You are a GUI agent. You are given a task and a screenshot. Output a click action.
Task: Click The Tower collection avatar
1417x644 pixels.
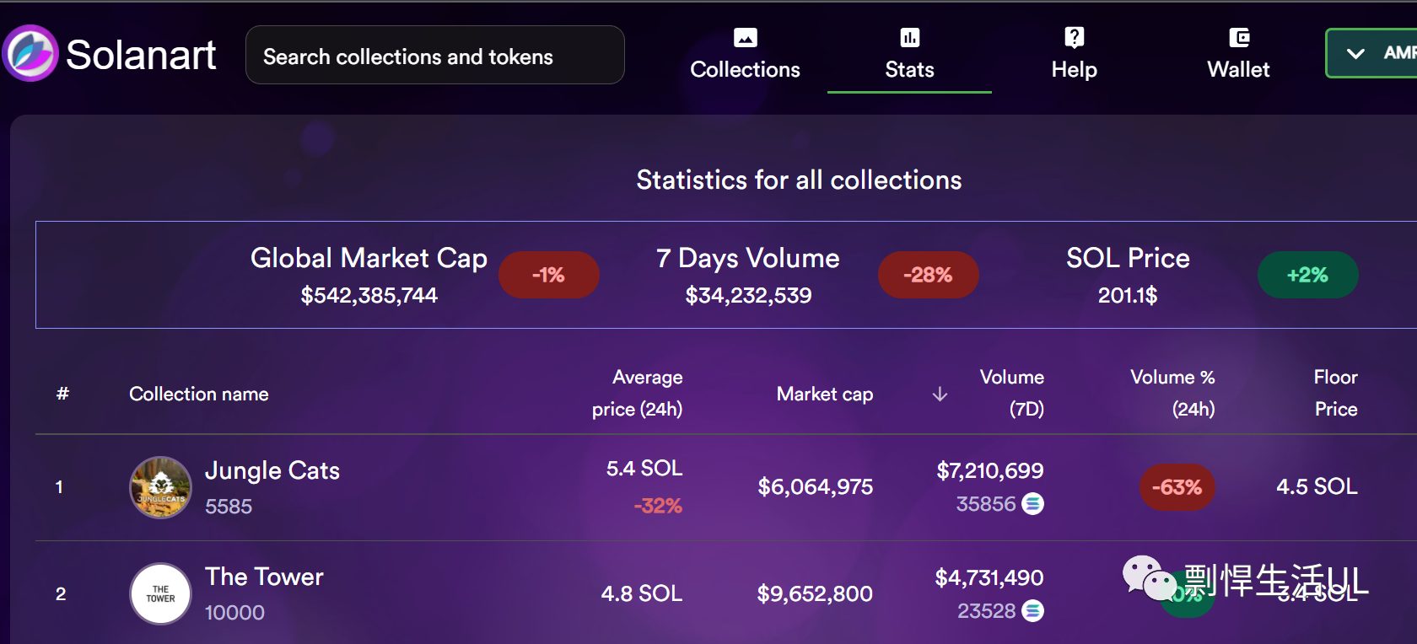[160, 593]
